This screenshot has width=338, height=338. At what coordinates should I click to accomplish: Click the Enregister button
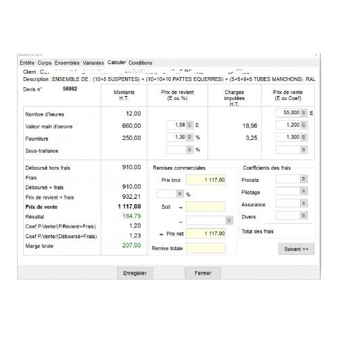(135, 273)
